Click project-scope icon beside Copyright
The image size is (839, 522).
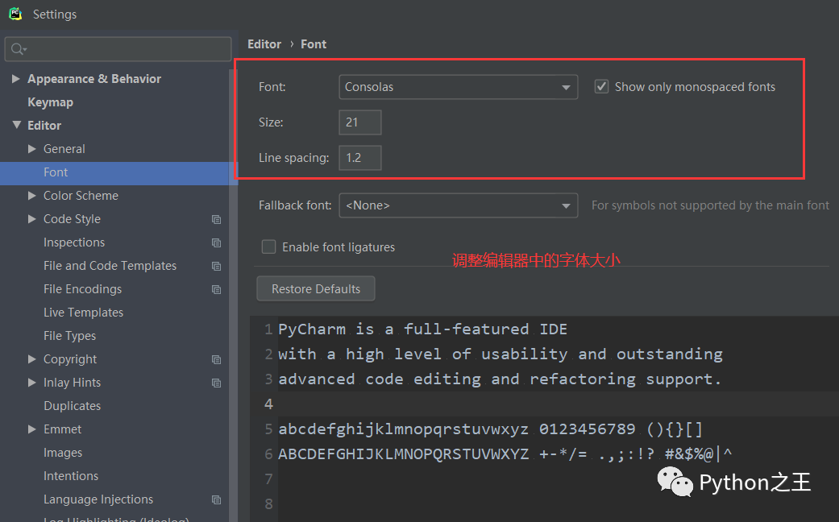pos(216,359)
